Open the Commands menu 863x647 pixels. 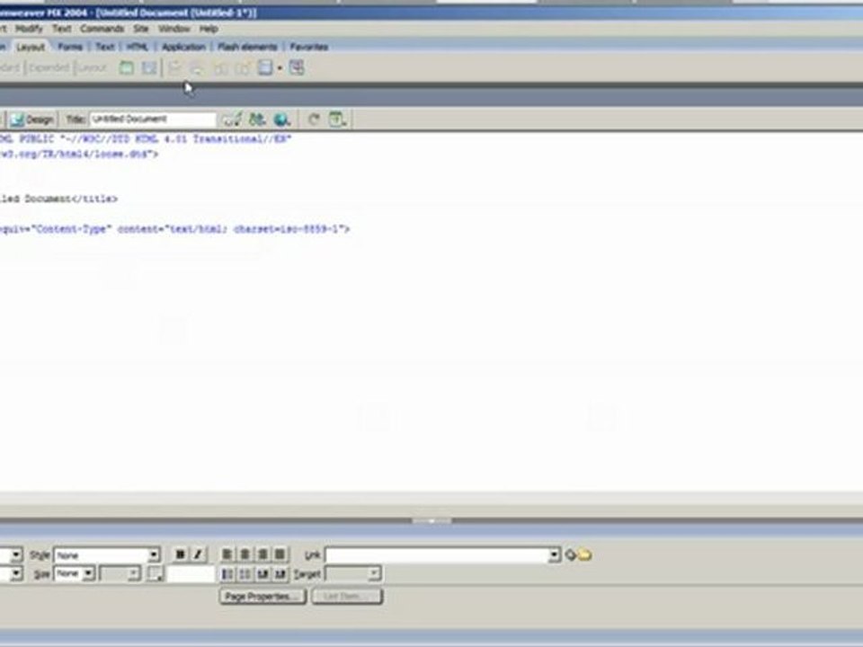tap(102, 29)
